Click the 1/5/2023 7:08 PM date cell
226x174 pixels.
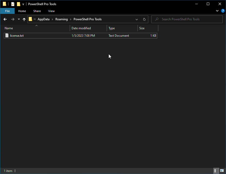[83, 36]
